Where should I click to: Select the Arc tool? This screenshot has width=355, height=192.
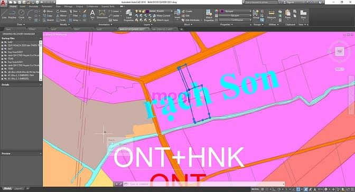point(30,14)
